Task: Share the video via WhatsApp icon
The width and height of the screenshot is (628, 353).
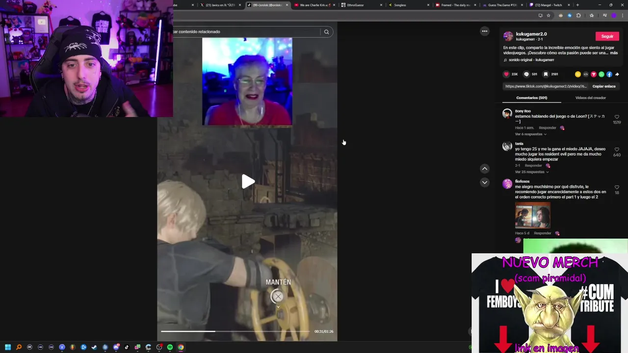Action: click(x=601, y=75)
